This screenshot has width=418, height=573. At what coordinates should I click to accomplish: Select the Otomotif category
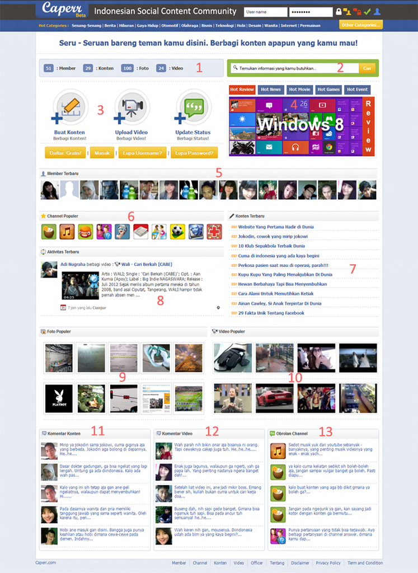(170, 26)
